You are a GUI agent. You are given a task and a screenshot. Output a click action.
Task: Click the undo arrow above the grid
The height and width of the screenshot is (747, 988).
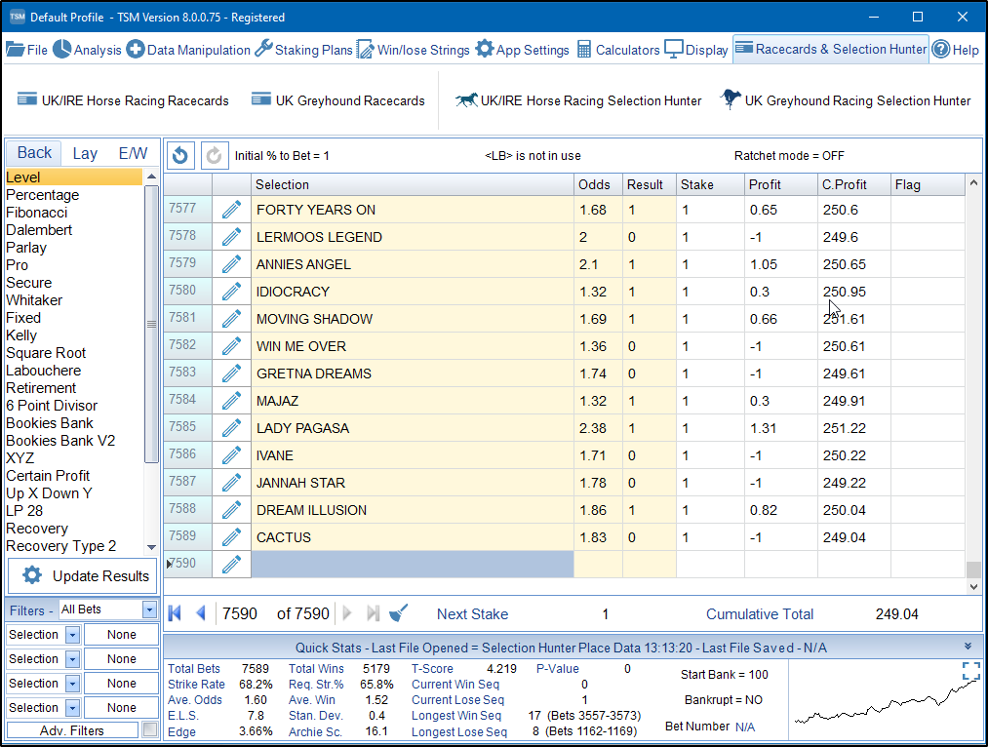pyautogui.click(x=180, y=155)
